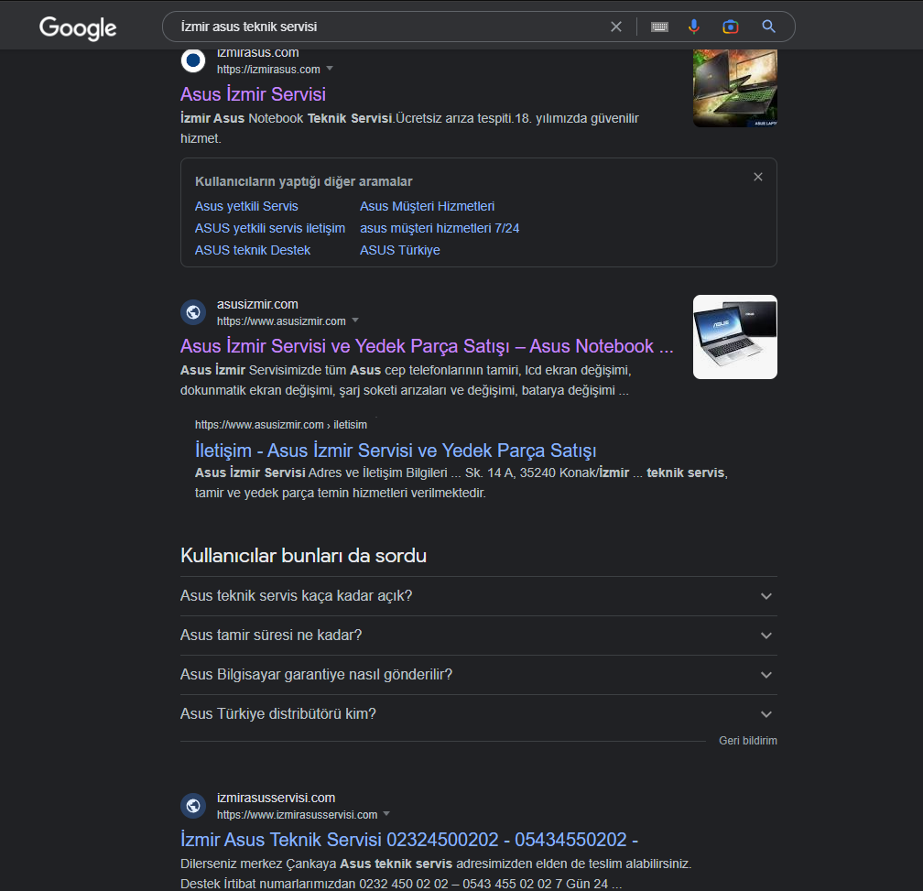The height and width of the screenshot is (891, 923).
Task: Click the asusizmir.com globe favicon
Action: tap(193, 312)
